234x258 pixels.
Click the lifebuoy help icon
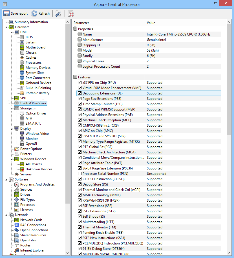(71, 14)
